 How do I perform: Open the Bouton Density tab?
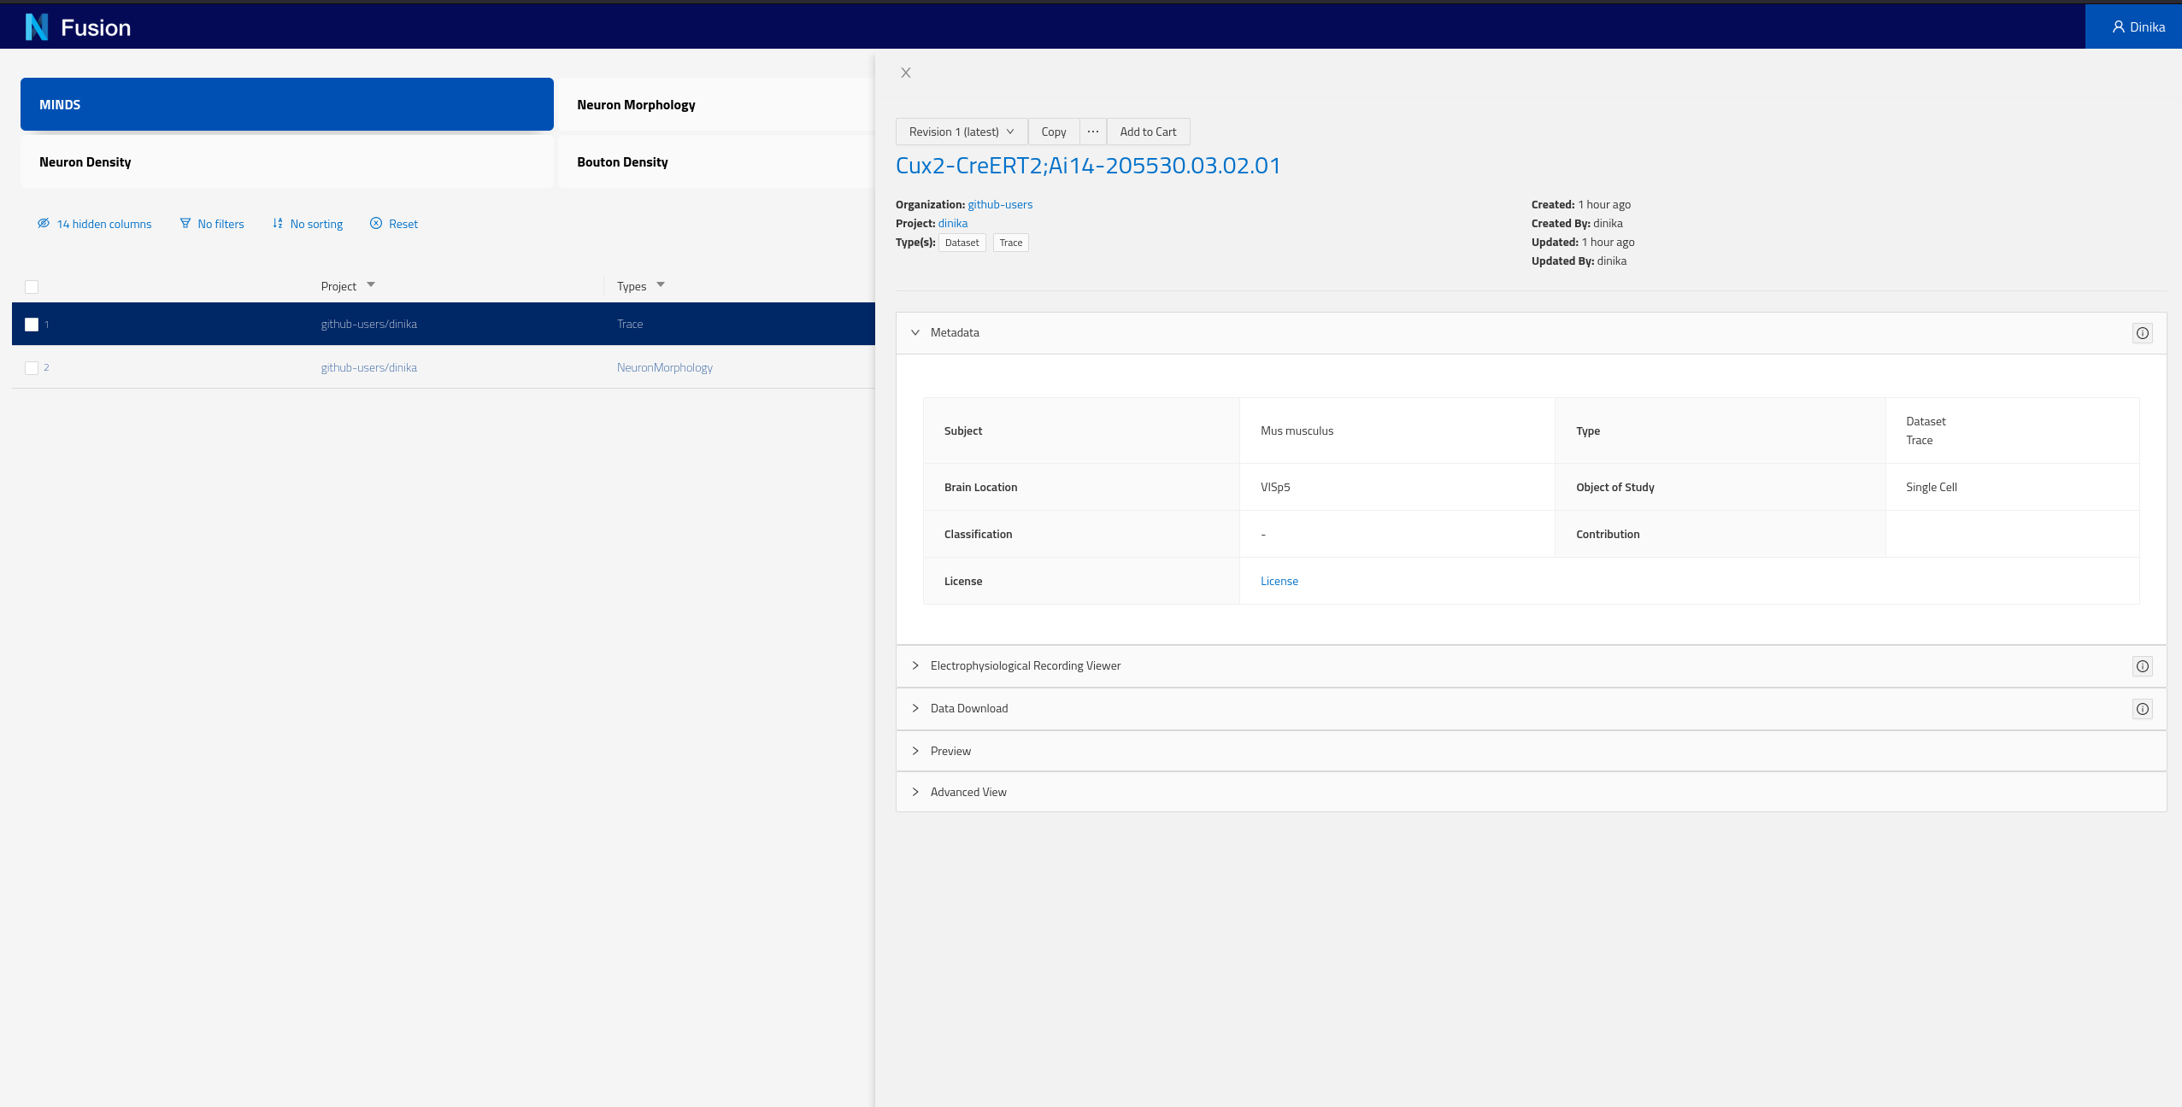click(x=716, y=161)
